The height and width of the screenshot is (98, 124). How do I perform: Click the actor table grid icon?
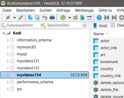click(x=96, y=41)
